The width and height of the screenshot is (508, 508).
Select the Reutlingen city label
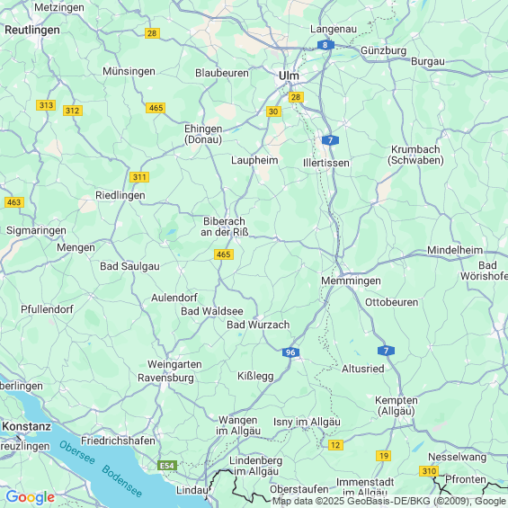[x=32, y=30]
